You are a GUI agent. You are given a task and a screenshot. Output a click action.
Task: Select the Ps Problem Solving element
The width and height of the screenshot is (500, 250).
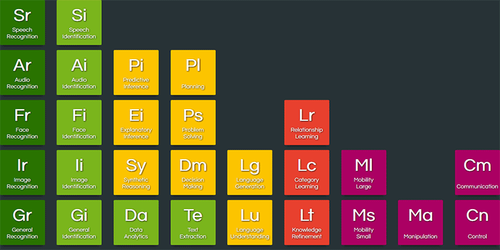pos(193,122)
